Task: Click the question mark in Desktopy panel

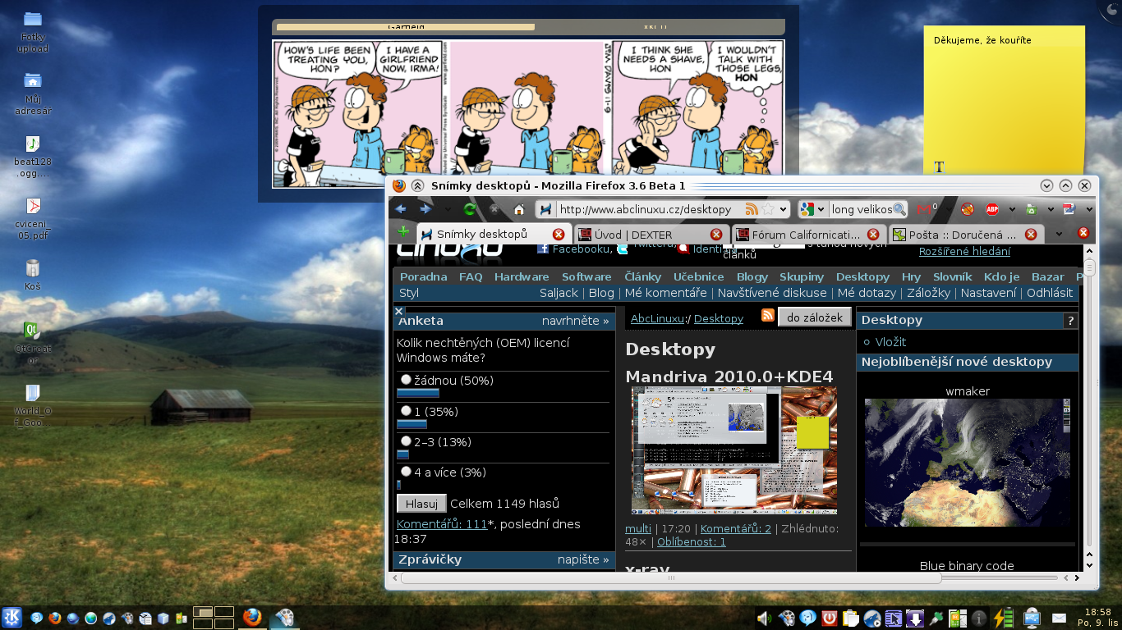Action: point(1070,321)
